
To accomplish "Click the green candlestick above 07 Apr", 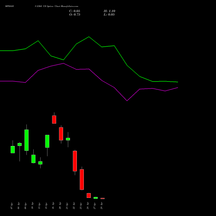I will [x=13, y=149].
